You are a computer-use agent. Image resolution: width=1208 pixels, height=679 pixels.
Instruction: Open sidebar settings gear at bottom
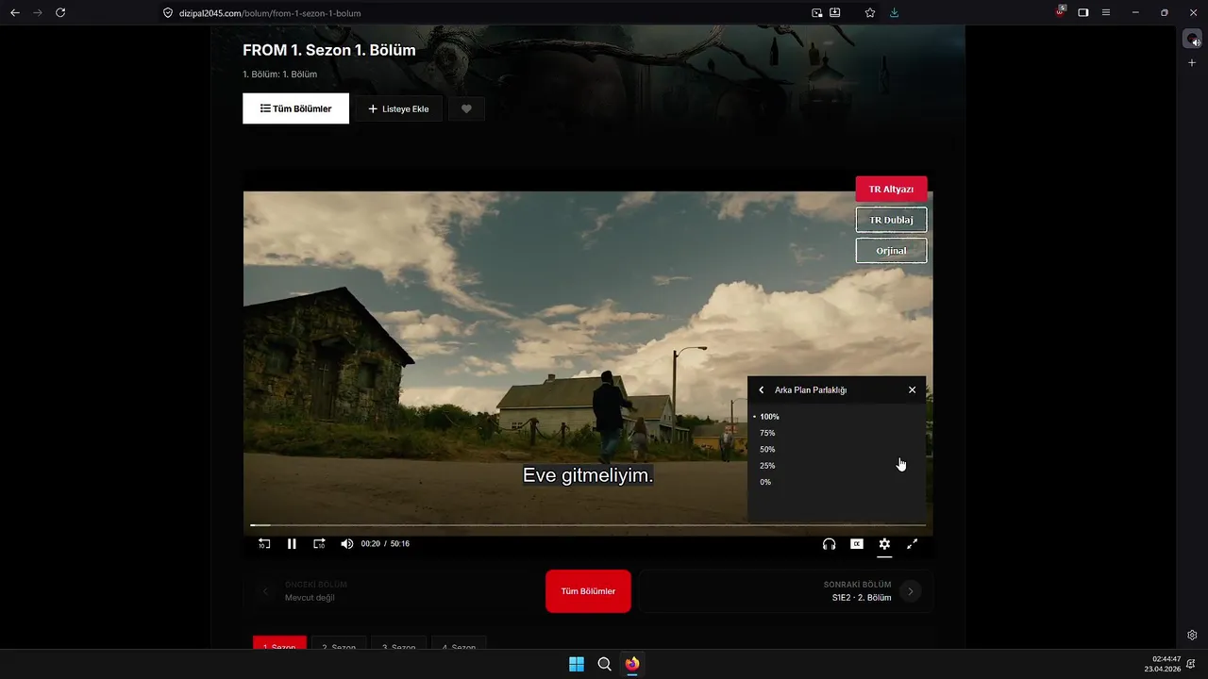1192,635
